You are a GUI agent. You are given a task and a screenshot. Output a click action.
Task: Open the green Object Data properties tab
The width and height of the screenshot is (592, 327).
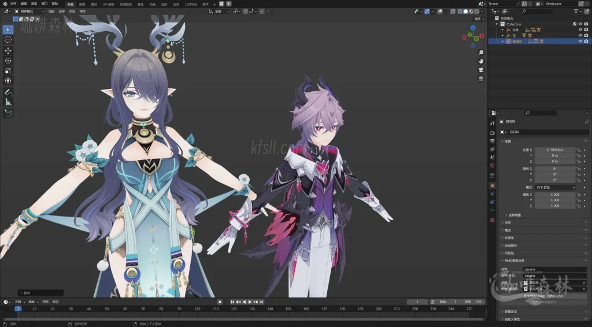point(493,210)
